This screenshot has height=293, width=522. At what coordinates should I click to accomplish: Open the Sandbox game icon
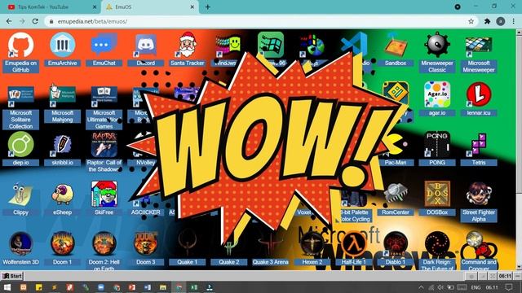point(395,49)
